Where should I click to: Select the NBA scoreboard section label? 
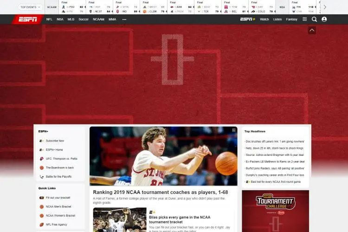pos(282,7)
